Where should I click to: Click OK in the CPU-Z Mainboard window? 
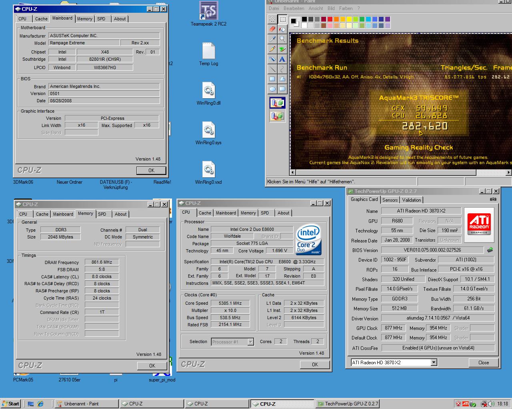(151, 171)
